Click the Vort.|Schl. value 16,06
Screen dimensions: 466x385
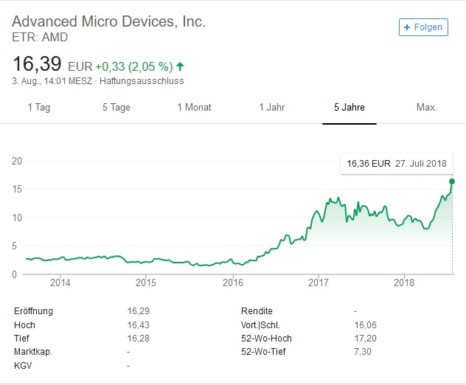pos(365,325)
